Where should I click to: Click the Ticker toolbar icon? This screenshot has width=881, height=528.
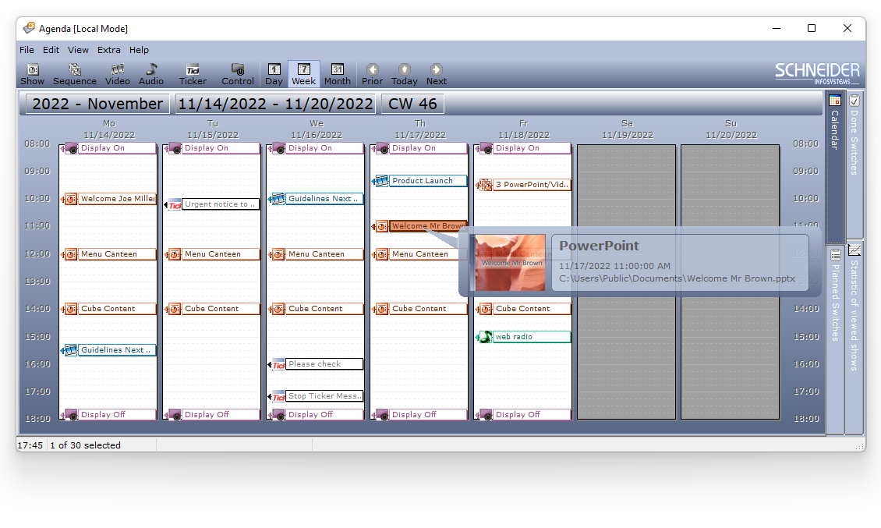tap(193, 74)
